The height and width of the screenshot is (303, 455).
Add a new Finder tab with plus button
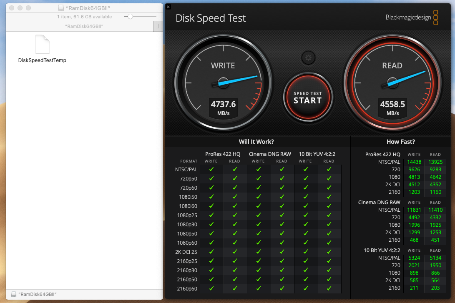pyautogui.click(x=158, y=26)
